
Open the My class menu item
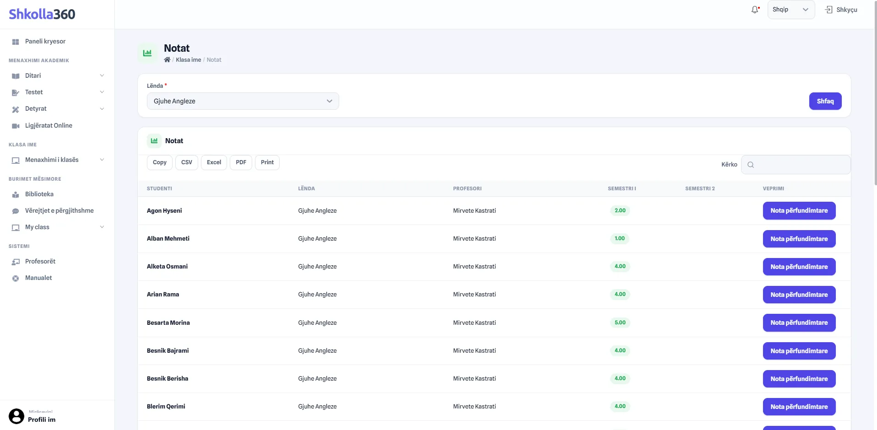coord(57,227)
